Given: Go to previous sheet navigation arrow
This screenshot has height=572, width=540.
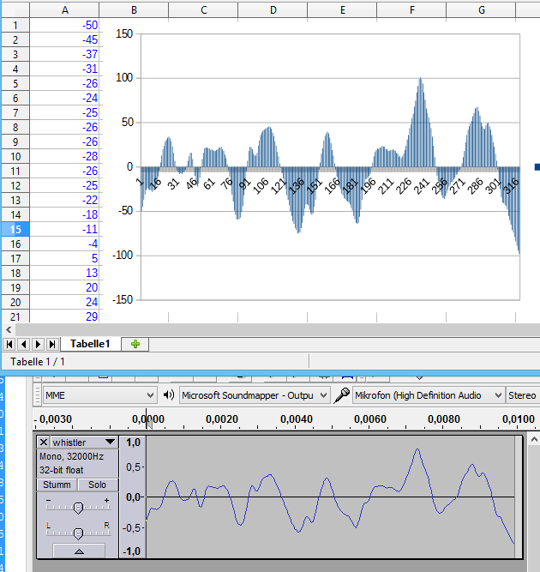Looking at the screenshot, I should [x=24, y=344].
